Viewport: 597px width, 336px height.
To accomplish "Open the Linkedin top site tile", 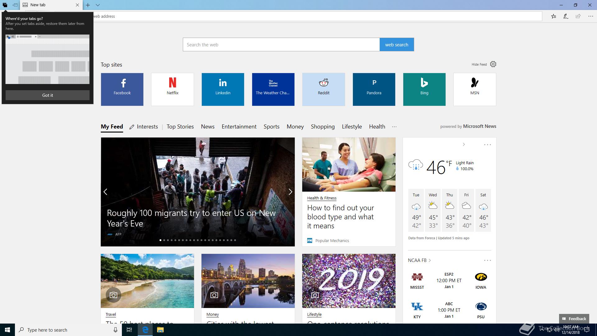I will (223, 89).
